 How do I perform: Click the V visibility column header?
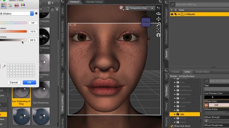click(171, 10)
